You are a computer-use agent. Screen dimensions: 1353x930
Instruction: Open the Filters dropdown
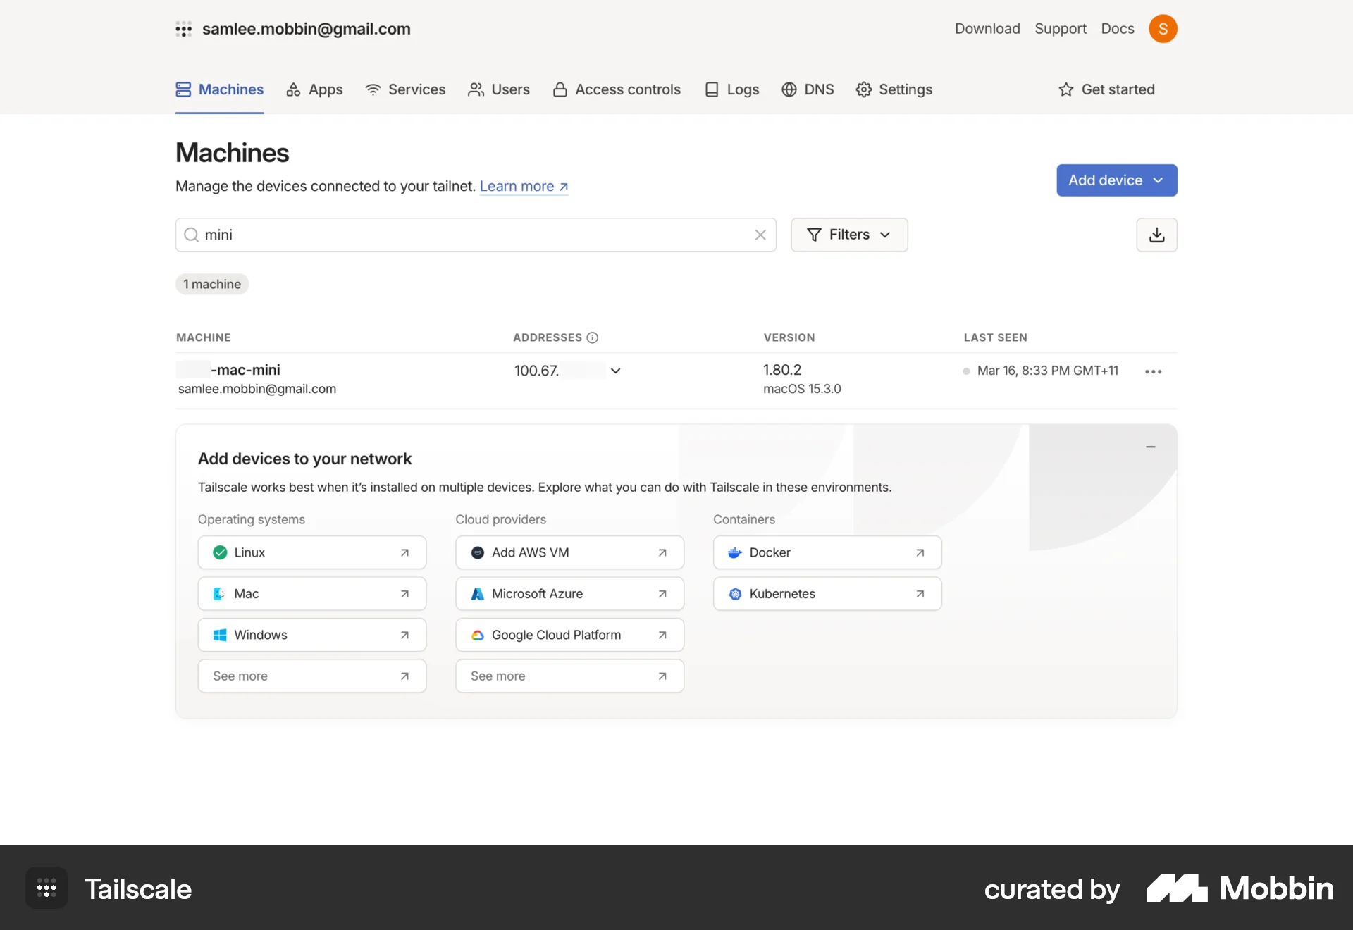pyautogui.click(x=849, y=235)
